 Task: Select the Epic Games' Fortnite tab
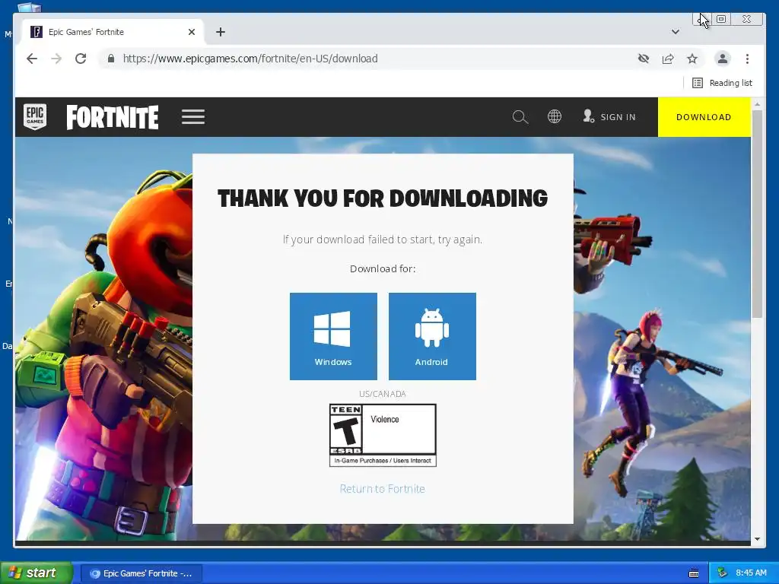(112, 32)
